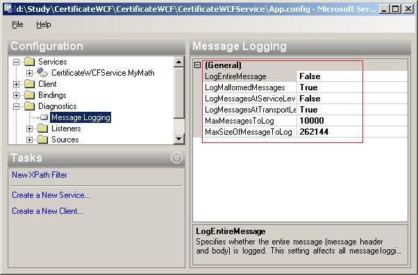The width and height of the screenshot is (418, 275).
Task: Click the LogMalformedMessages value True
Action: point(308,87)
